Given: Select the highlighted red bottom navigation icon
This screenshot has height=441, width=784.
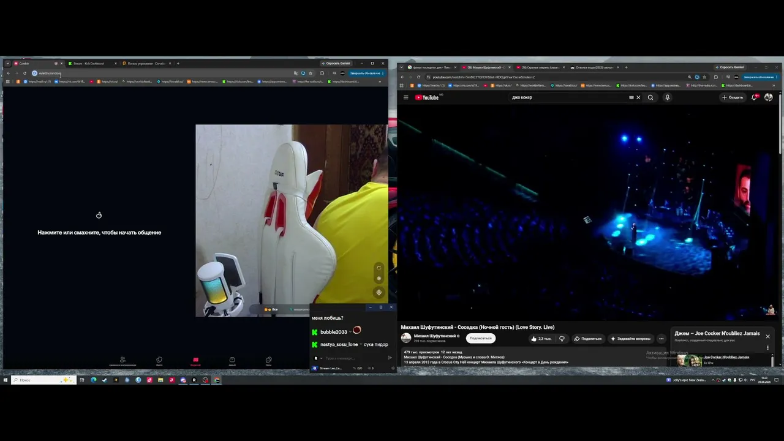Looking at the screenshot, I should tap(195, 361).
